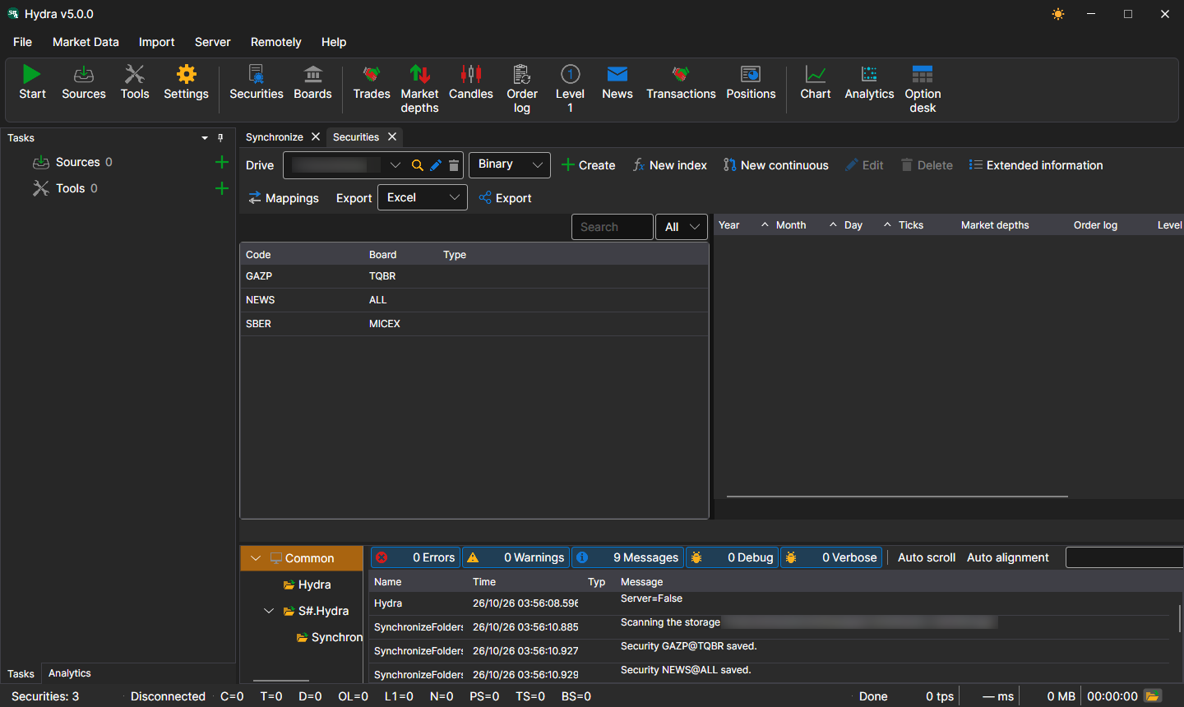This screenshot has height=707, width=1184.
Task: Edit drive with the pencil icon
Action: 436,165
